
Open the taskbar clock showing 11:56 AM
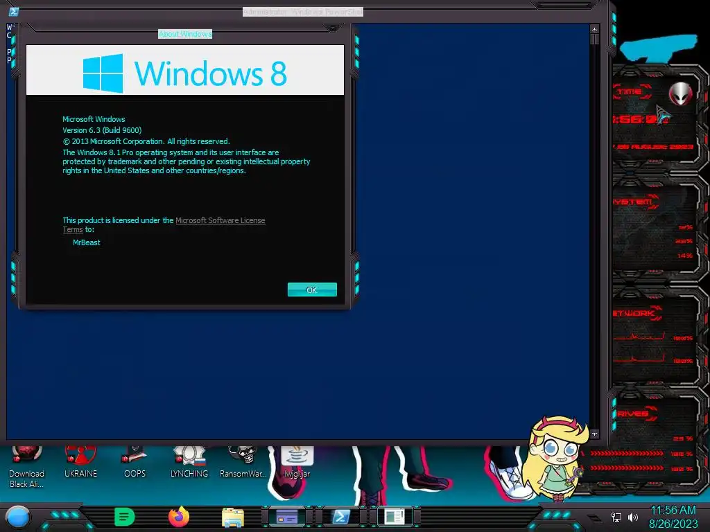tap(673, 517)
